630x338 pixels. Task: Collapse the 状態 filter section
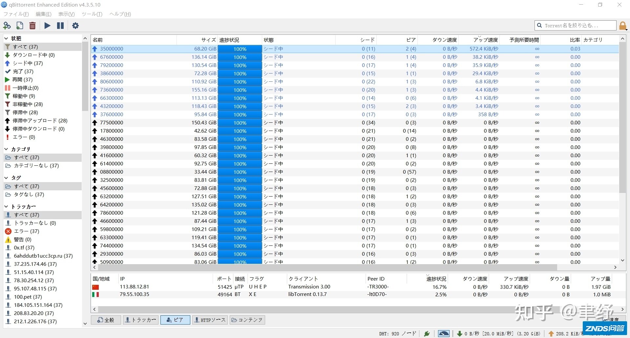pos(6,38)
